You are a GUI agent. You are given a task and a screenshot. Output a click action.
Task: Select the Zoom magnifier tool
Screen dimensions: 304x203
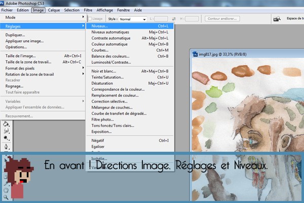pyautogui.click(x=6, y=197)
